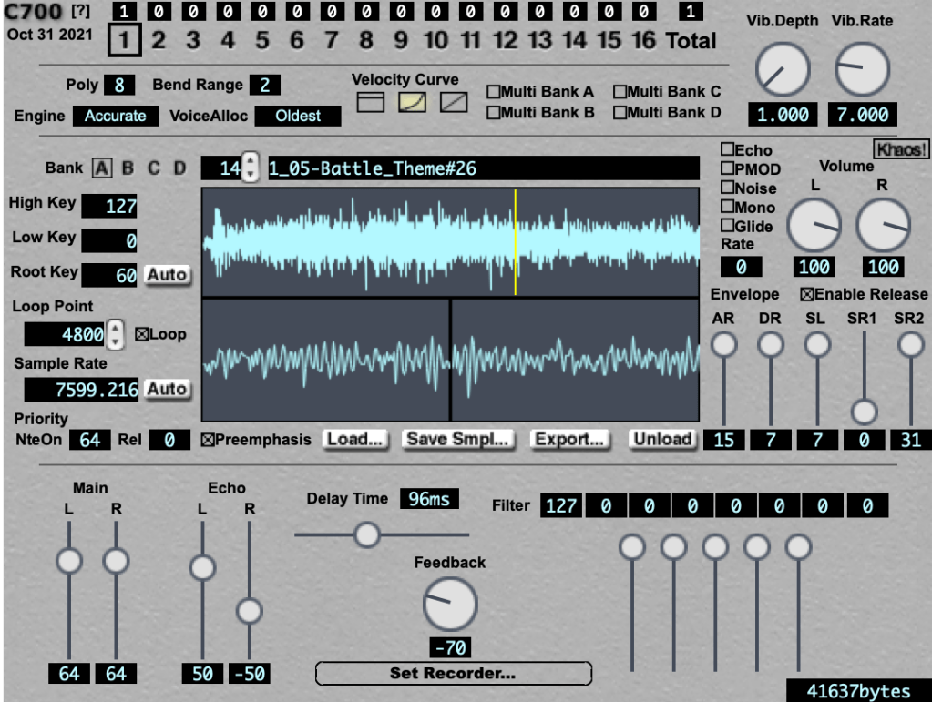
Task: Click the Load... button
Action: pyautogui.click(x=353, y=439)
